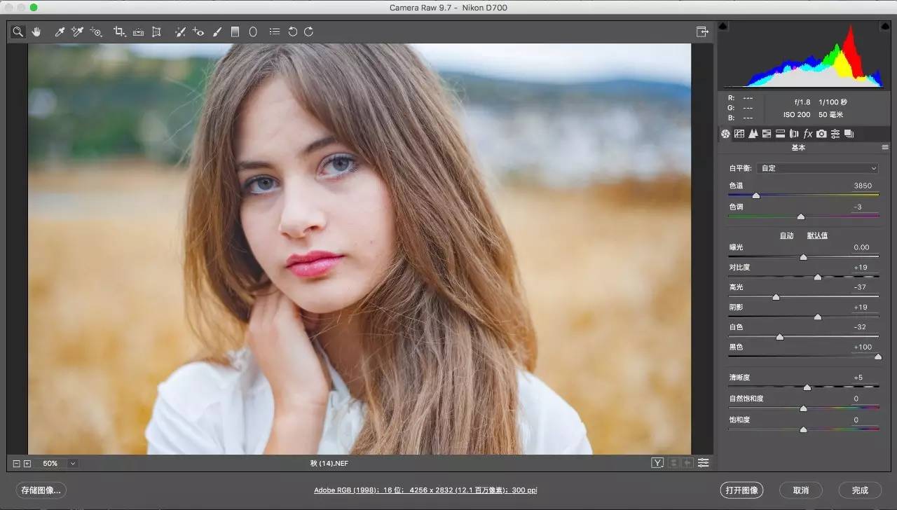897x510 pixels.
Task: Select the Hand tool
Action: coord(36,32)
